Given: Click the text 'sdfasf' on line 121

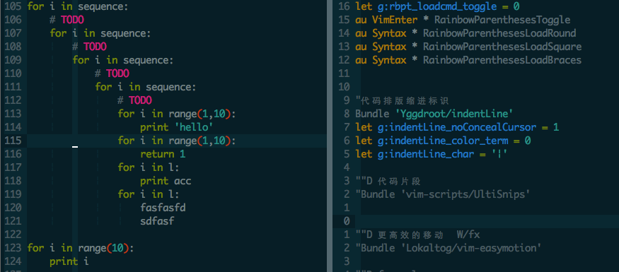Looking at the screenshot, I should click(157, 221).
